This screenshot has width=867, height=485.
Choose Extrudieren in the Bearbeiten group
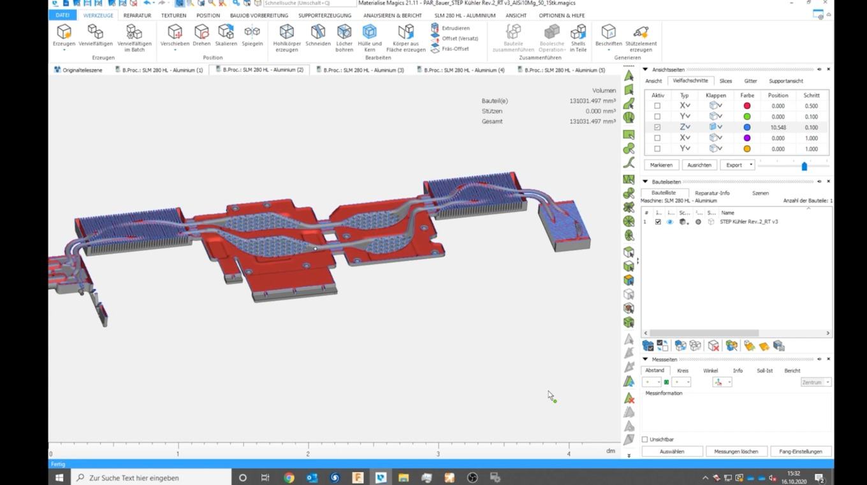point(450,28)
